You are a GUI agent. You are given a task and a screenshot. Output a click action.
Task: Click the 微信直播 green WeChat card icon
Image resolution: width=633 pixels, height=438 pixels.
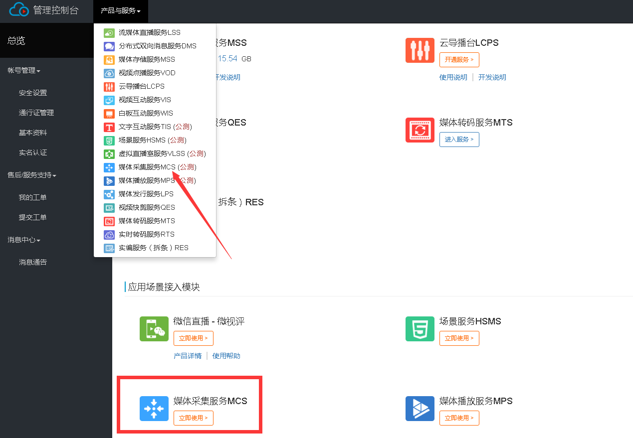click(154, 329)
